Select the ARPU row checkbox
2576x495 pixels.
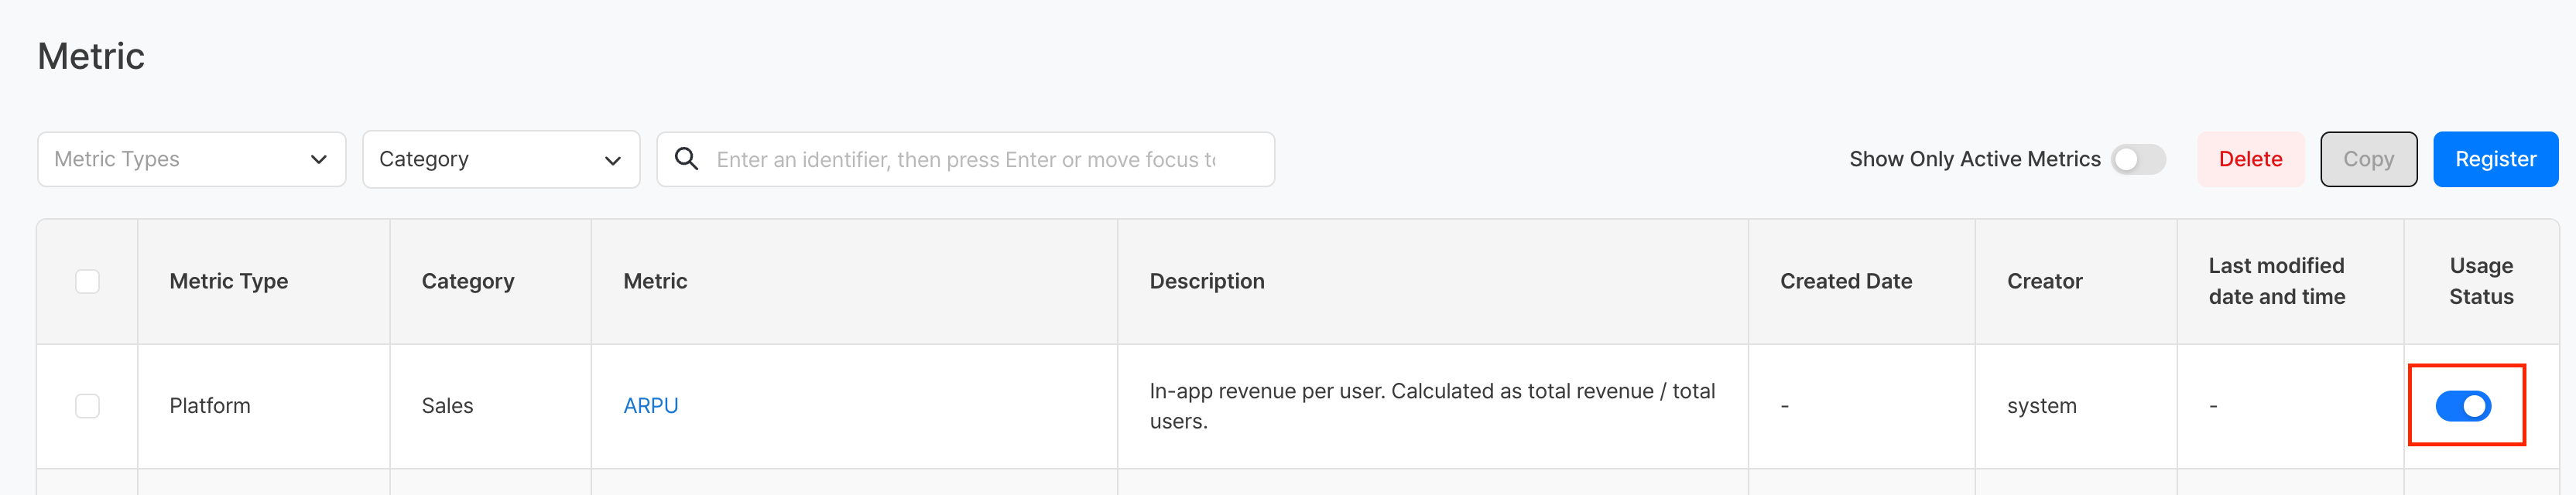tap(88, 406)
